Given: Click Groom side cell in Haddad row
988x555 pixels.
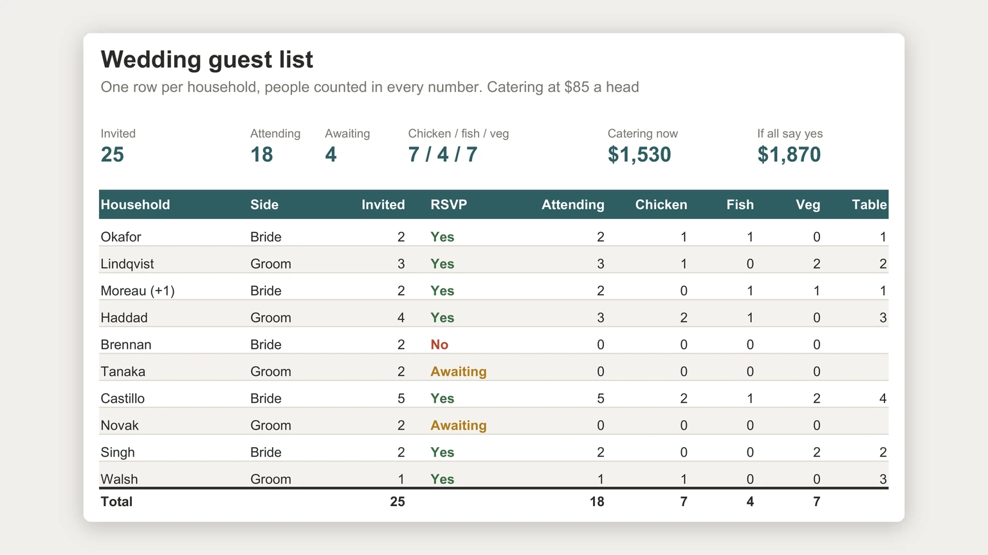Looking at the screenshot, I should tap(271, 317).
